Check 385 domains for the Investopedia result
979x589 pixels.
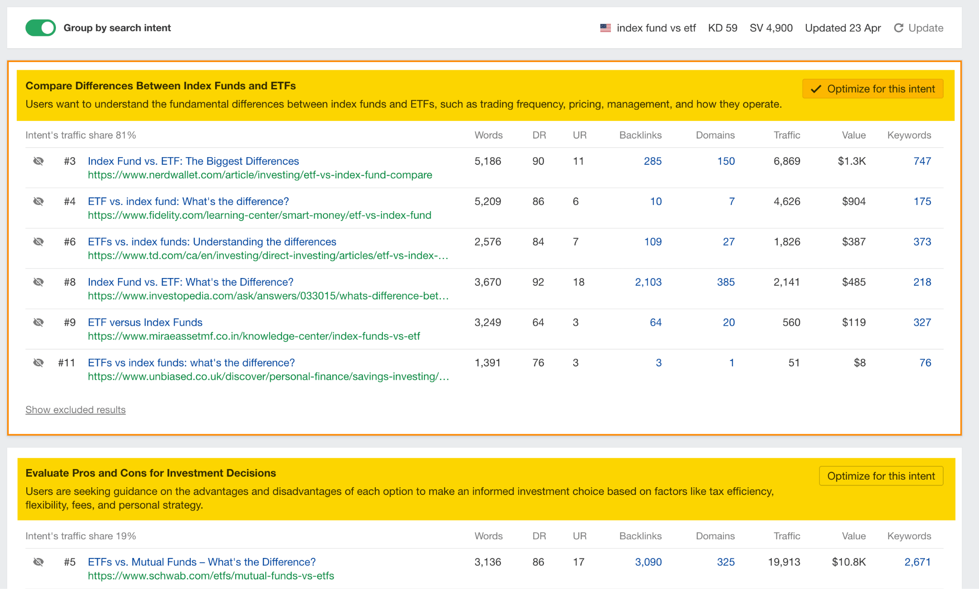coord(725,282)
